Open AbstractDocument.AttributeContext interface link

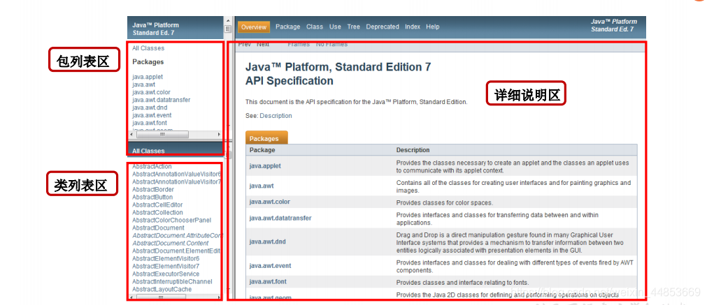point(177,235)
